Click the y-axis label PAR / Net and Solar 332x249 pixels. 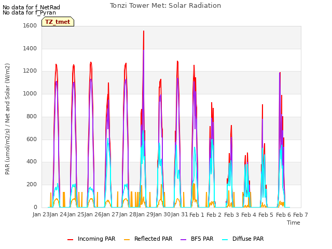click(x=7, y=119)
